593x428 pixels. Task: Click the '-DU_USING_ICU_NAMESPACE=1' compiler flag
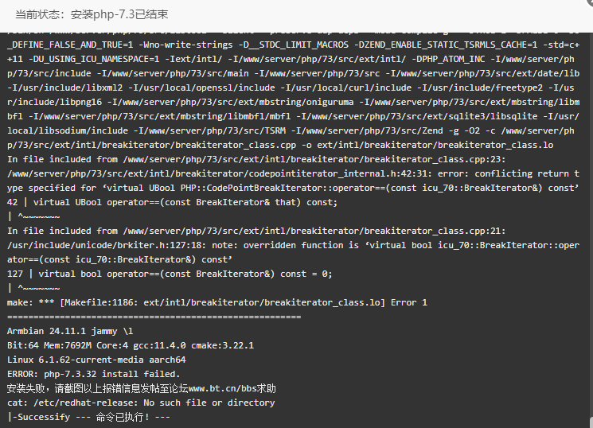(94, 60)
